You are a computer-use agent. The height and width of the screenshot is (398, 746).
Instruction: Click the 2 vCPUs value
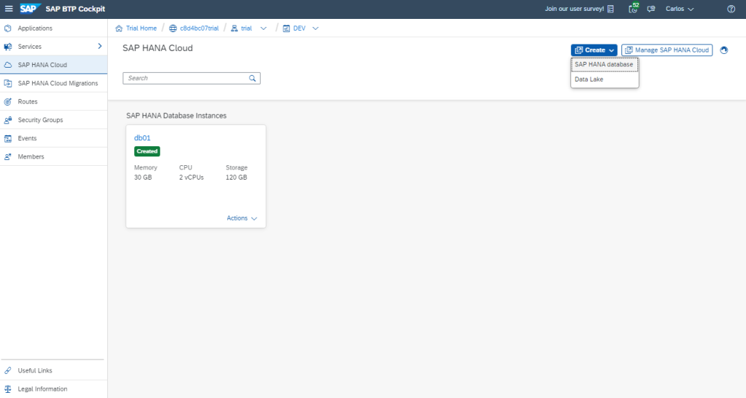tap(192, 178)
